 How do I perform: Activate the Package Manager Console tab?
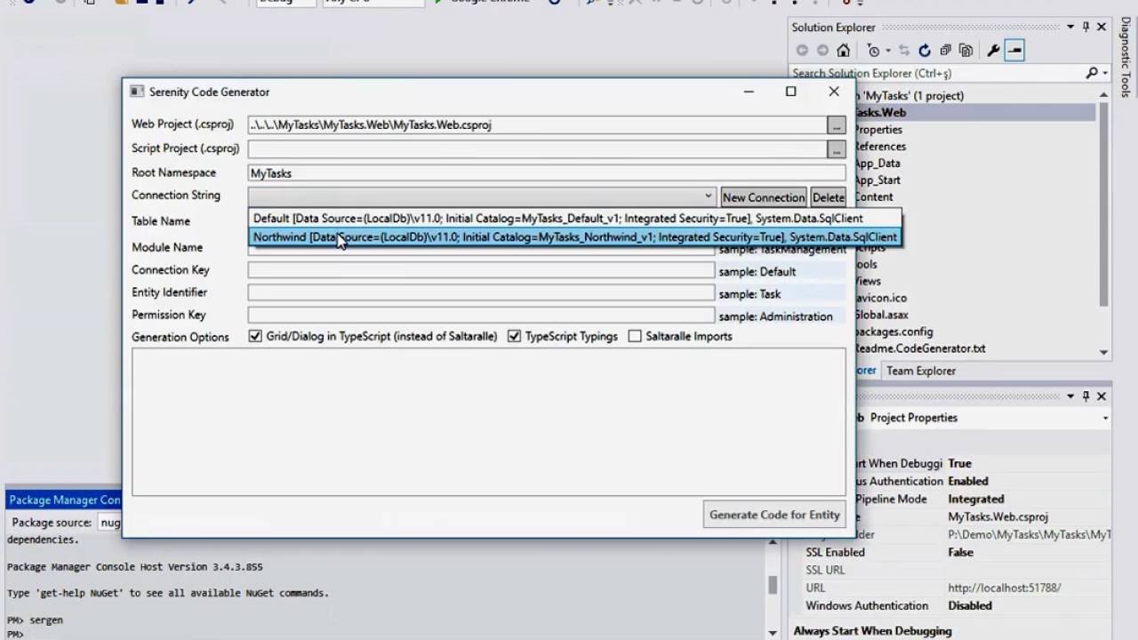click(65, 500)
